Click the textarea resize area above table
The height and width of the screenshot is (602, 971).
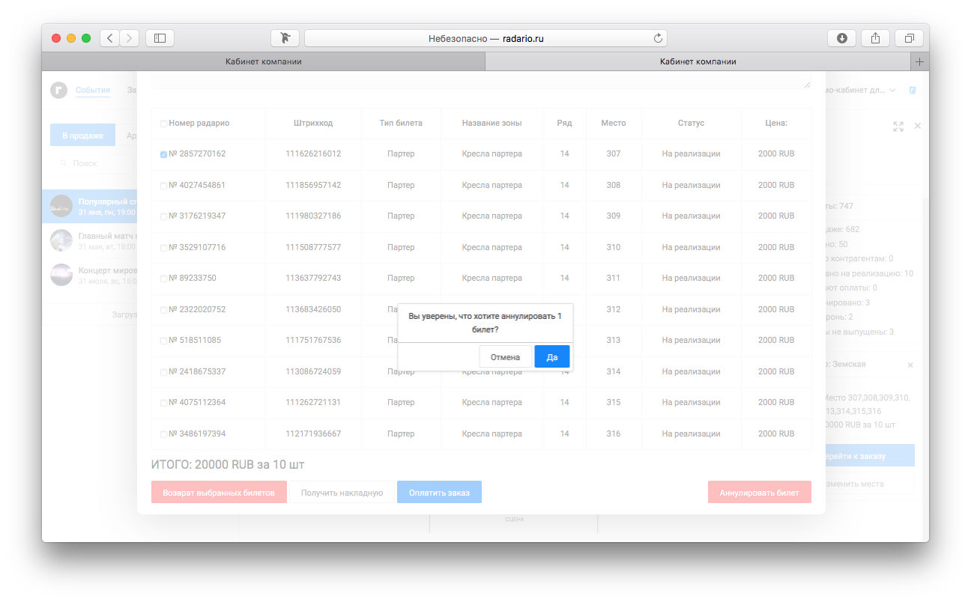[807, 85]
